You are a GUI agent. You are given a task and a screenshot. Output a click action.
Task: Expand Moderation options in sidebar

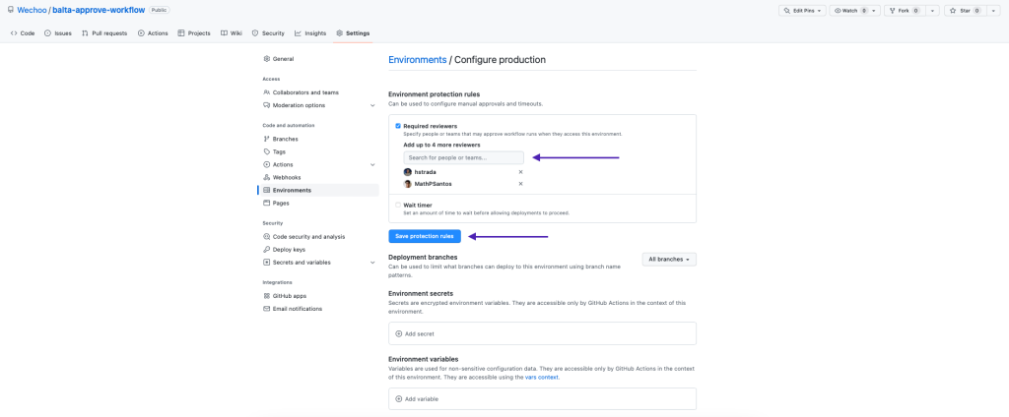tap(318, 105)
